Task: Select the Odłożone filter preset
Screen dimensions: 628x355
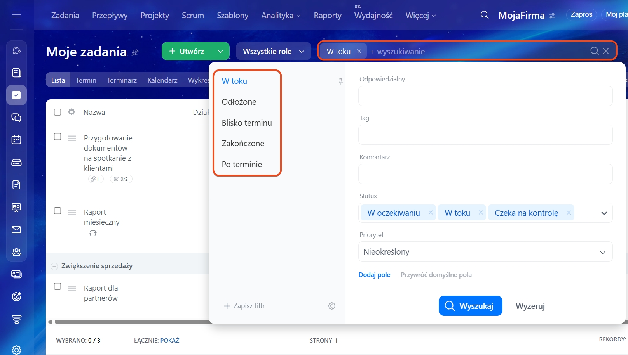Action: (239, 102)
